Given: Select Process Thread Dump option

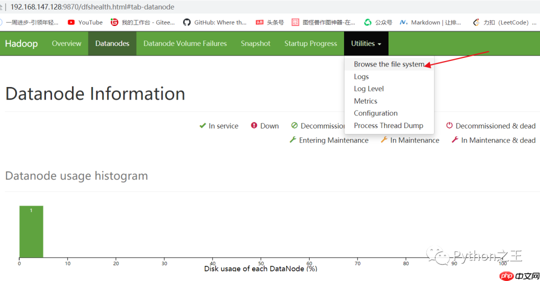Looking at the screenshot, I should point(388,125).
